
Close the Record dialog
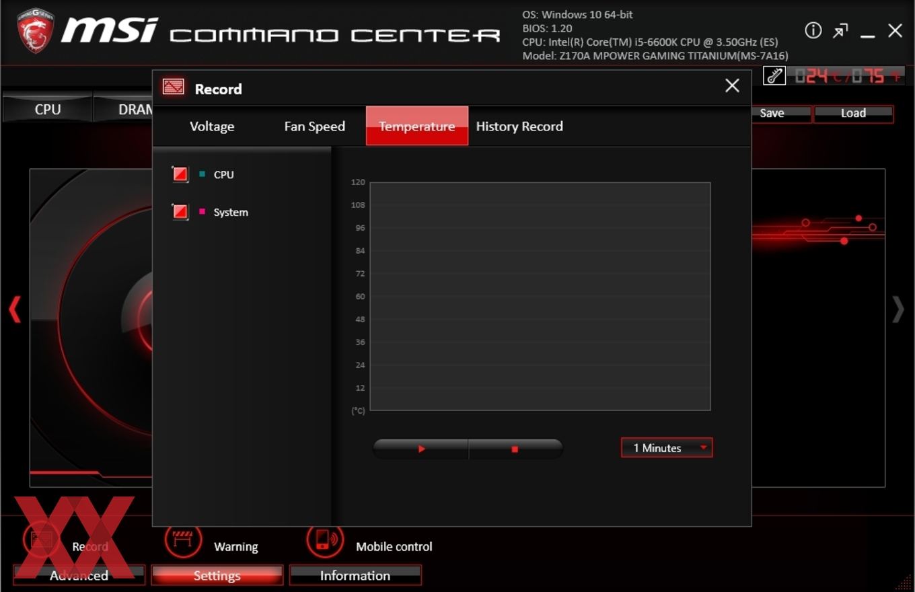tap(732, 85)
